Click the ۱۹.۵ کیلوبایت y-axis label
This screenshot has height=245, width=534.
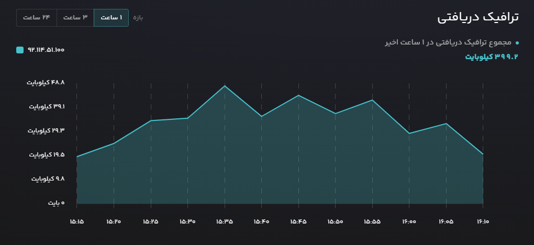(47, 155)
